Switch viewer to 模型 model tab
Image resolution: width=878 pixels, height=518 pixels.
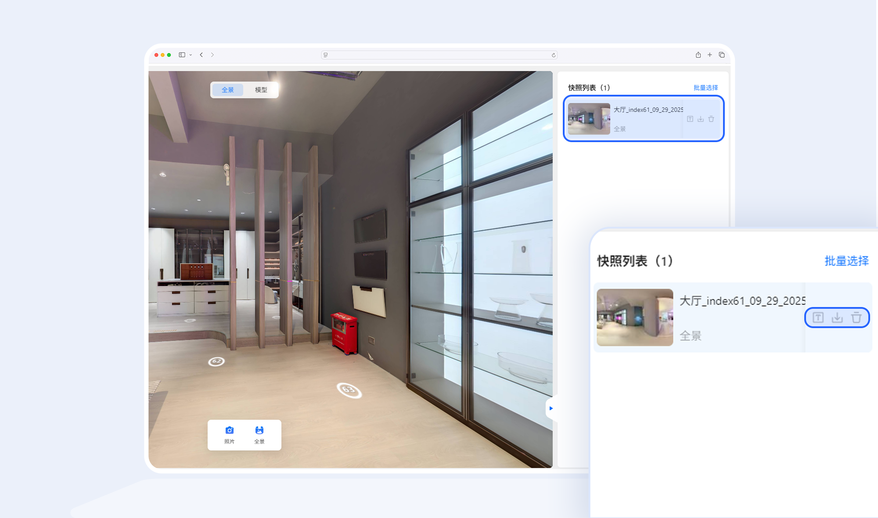click(x=261, y=90)
